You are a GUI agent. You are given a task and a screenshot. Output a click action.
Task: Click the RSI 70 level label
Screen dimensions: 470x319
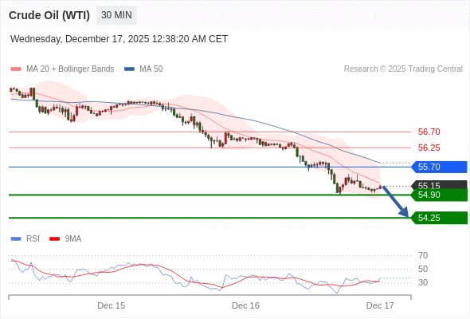tap(423, 255)
